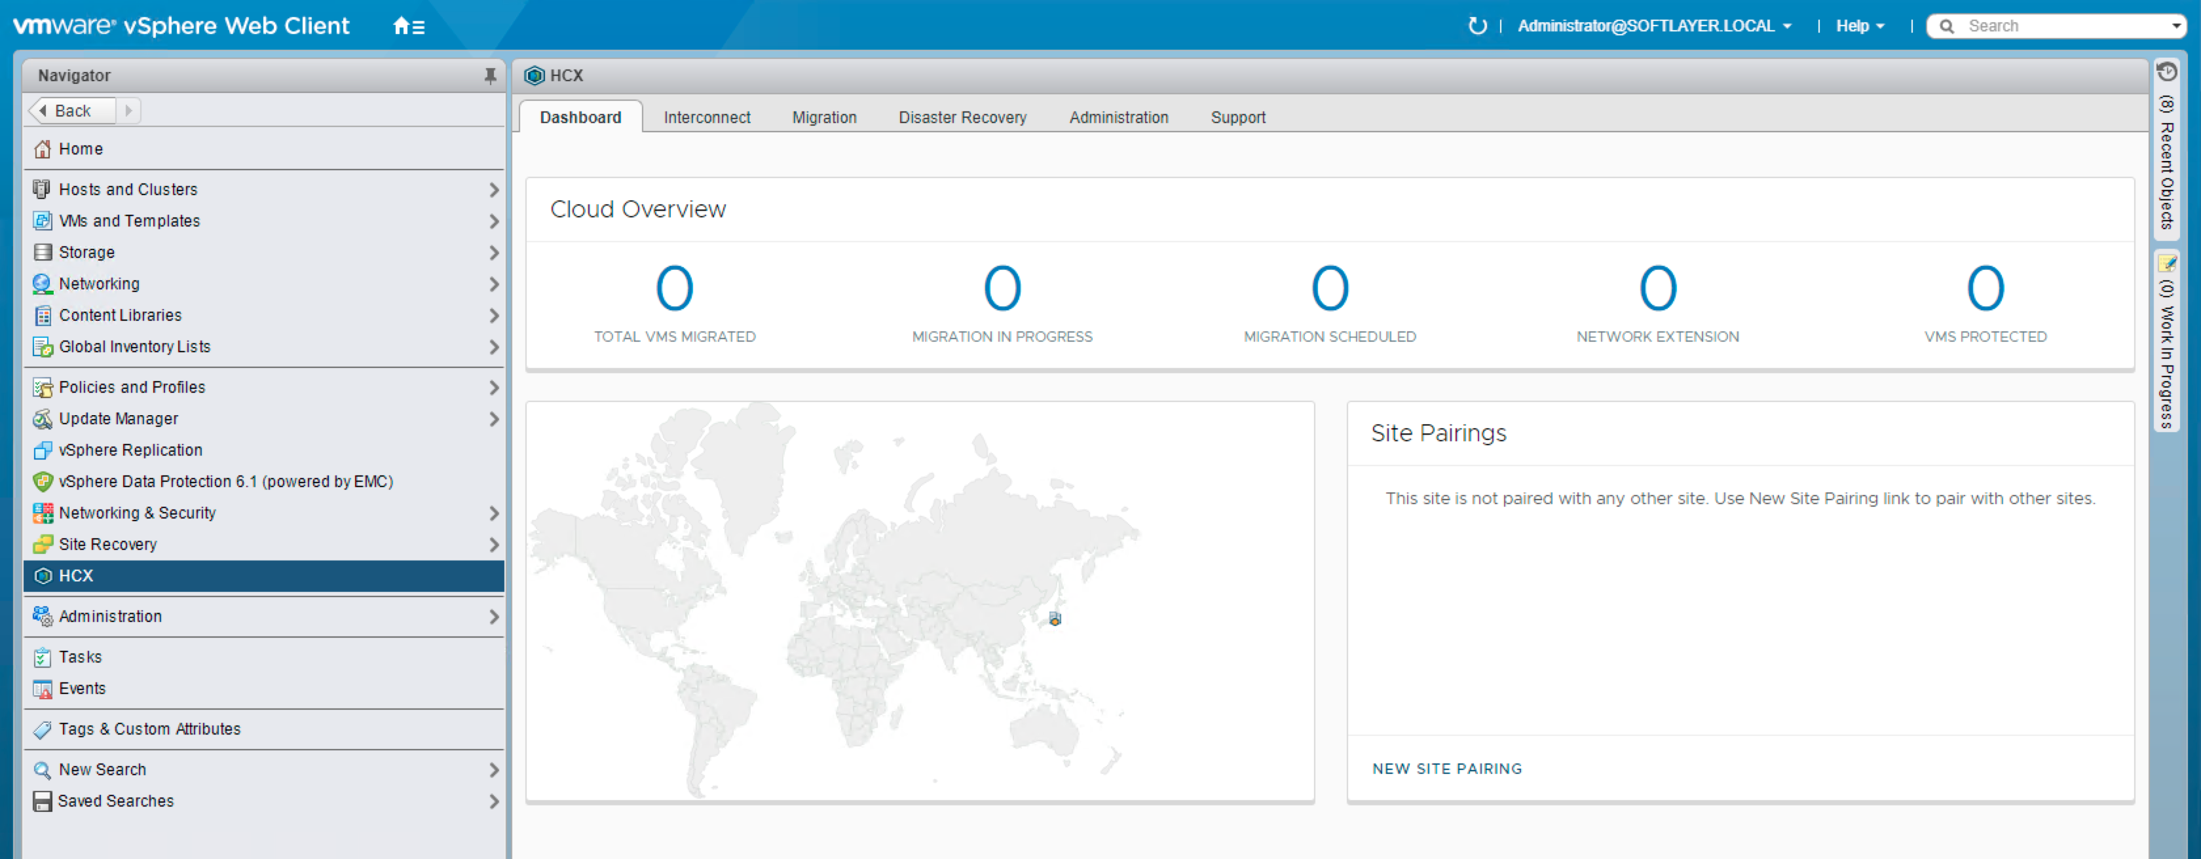
Task: Open the Administrator@SOFTLAYER.LOCAL user dropdown
Action: click(x=1654, y=26)
